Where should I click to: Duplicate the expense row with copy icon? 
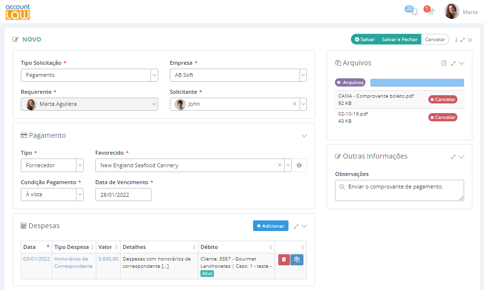click(297, 260)
